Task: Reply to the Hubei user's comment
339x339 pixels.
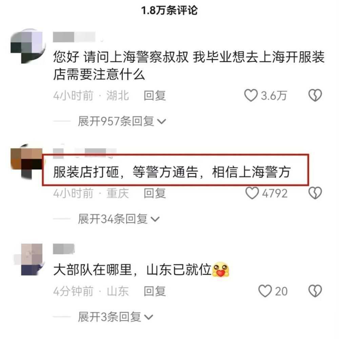Action: [x=155, y=96]
